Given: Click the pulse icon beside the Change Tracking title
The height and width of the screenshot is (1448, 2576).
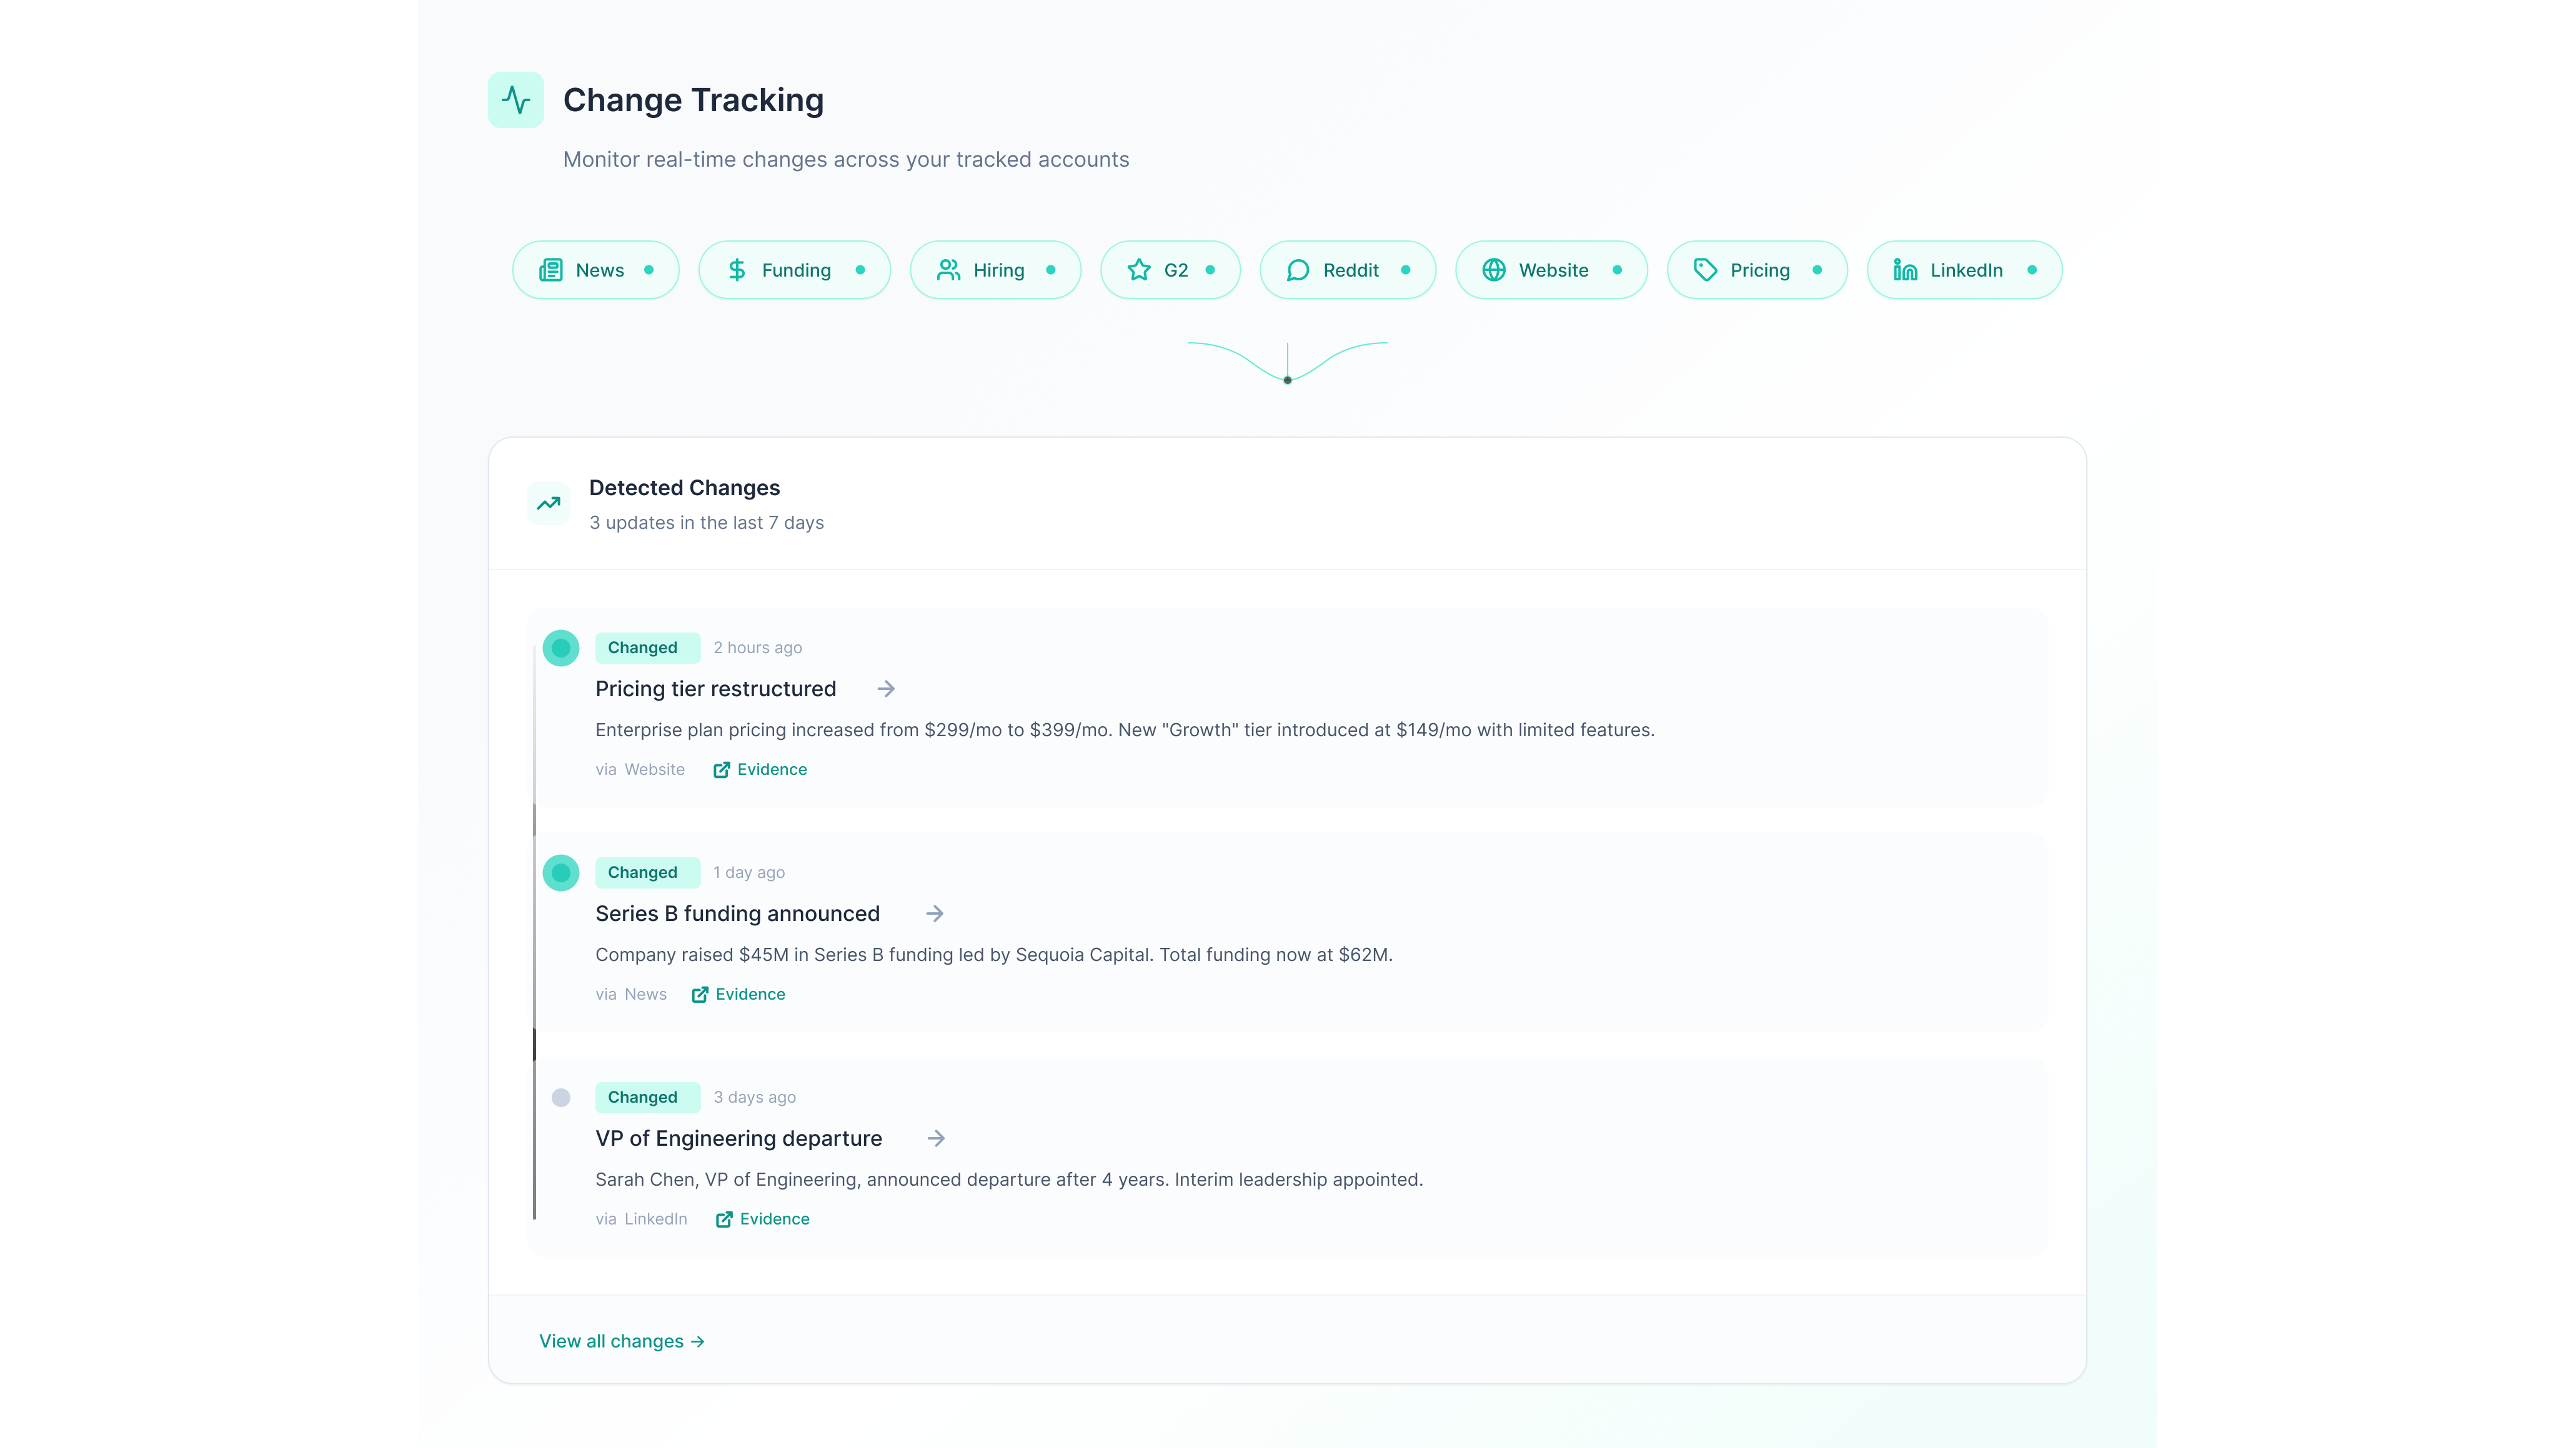Looking at the screenshot, I should click(x=515, y=99).
